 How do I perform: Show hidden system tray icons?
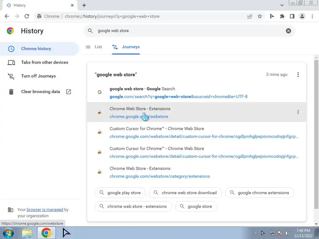tap(255, 233)
